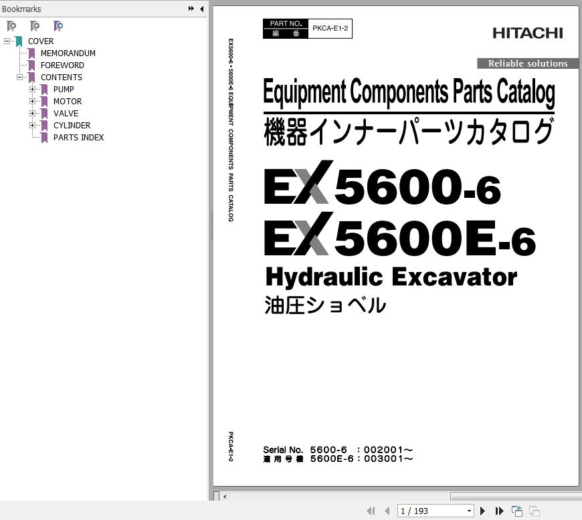This screenshot has width=582, height=520.
Task: Collapse the CONTENTS bookmark
Action: pyautogui.click(x=19, y=77)
